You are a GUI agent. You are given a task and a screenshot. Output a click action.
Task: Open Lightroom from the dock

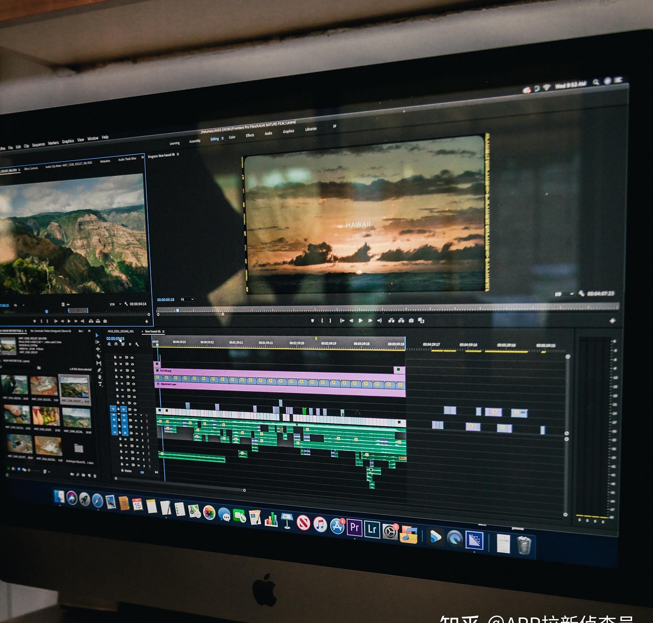click(372, 529)
